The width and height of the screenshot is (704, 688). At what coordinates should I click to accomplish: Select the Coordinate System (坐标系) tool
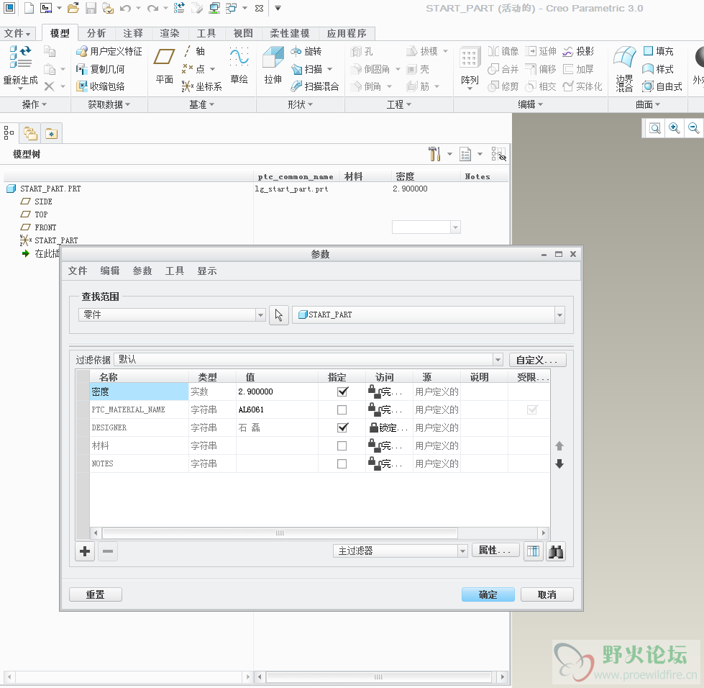(x=201, y=86)
